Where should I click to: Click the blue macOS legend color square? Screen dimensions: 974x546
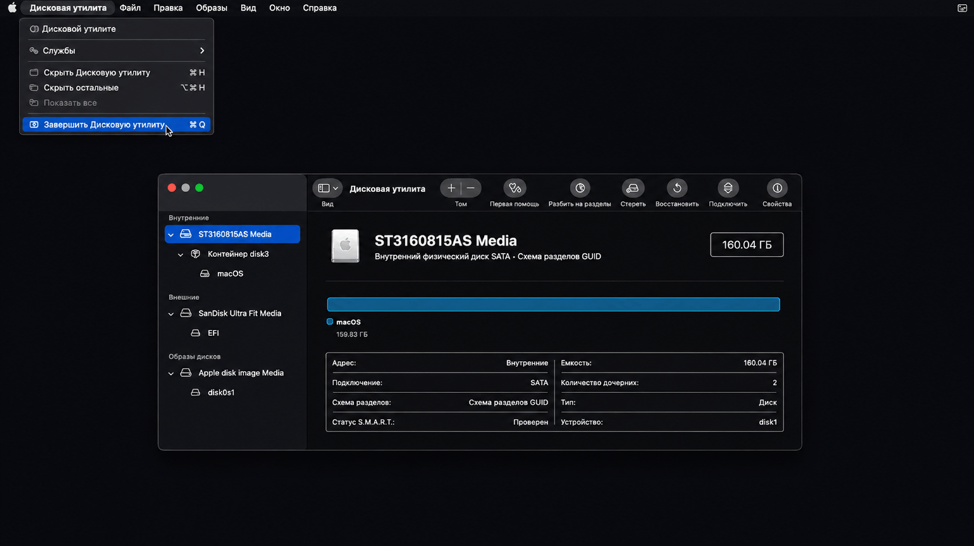coord(330,322)
